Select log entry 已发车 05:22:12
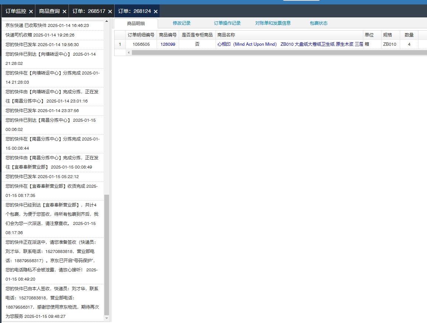 tap(53, 176)
